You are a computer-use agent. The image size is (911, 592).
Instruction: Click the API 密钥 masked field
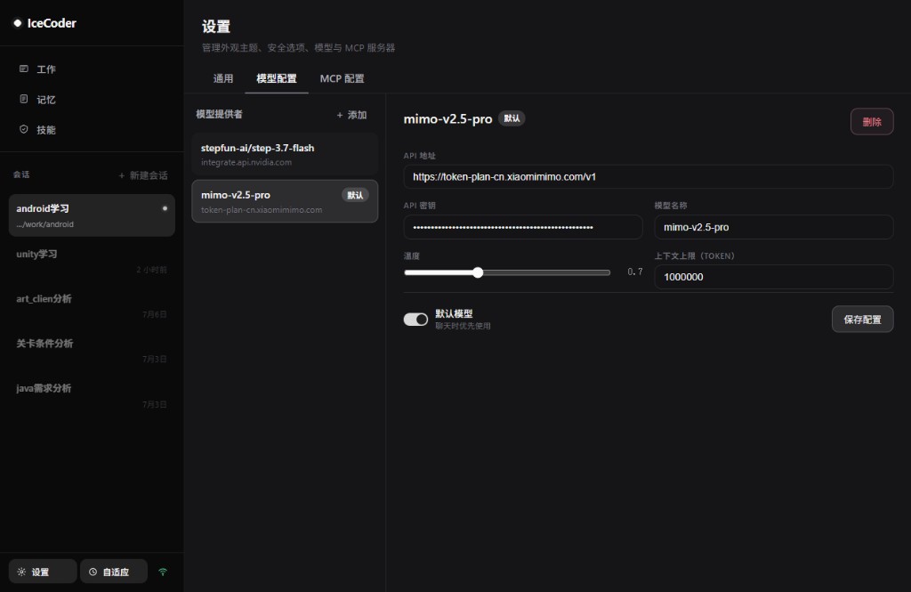pos(523,227)
